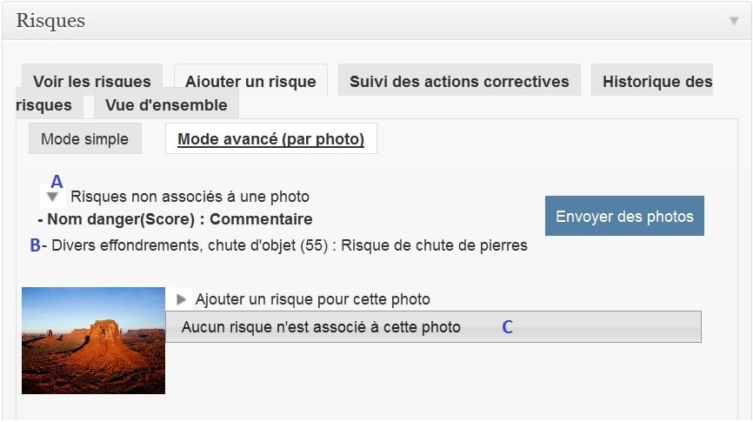Click the "Risques" panel title
This screenshot has height=422, width=753.
[50, 21]
